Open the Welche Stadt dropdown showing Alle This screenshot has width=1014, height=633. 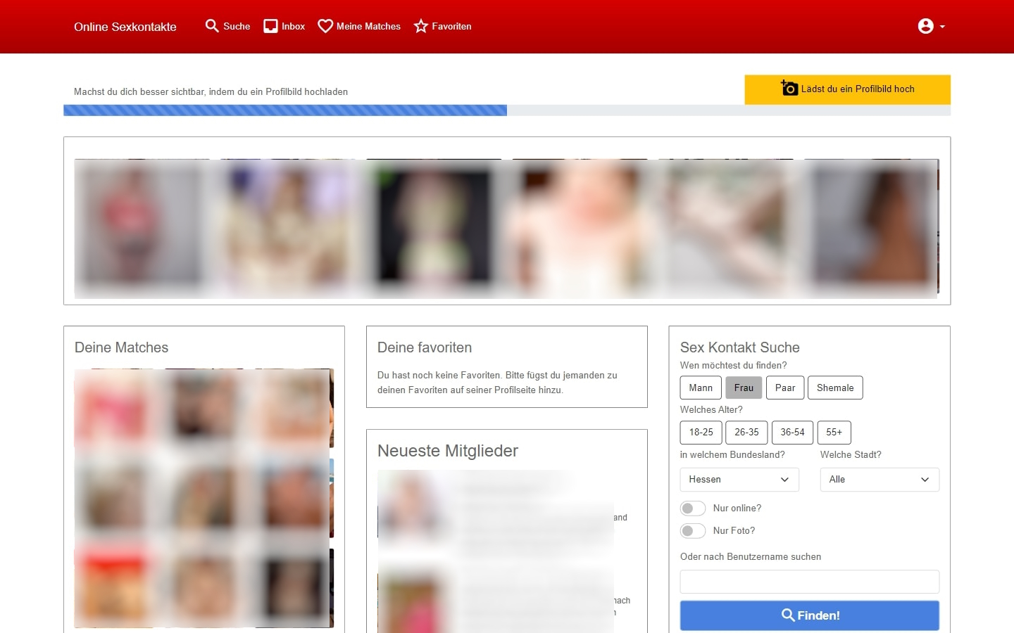879,480
